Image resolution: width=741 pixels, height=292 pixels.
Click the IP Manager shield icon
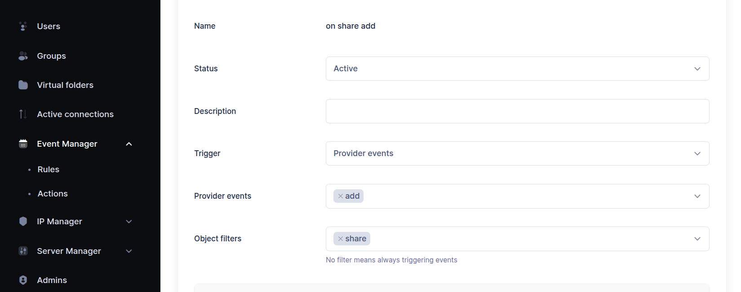(x=23, y=222)
